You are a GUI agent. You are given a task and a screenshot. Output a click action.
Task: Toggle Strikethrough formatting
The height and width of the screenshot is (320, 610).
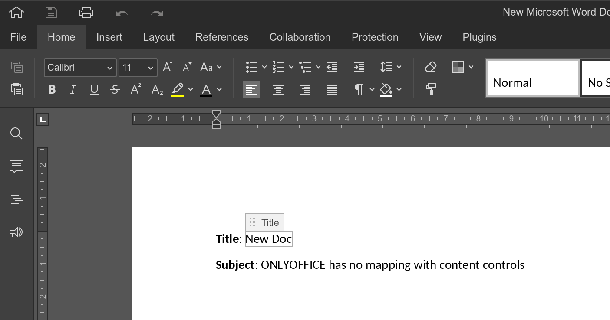pyautogui.click(x=115, y=89)
